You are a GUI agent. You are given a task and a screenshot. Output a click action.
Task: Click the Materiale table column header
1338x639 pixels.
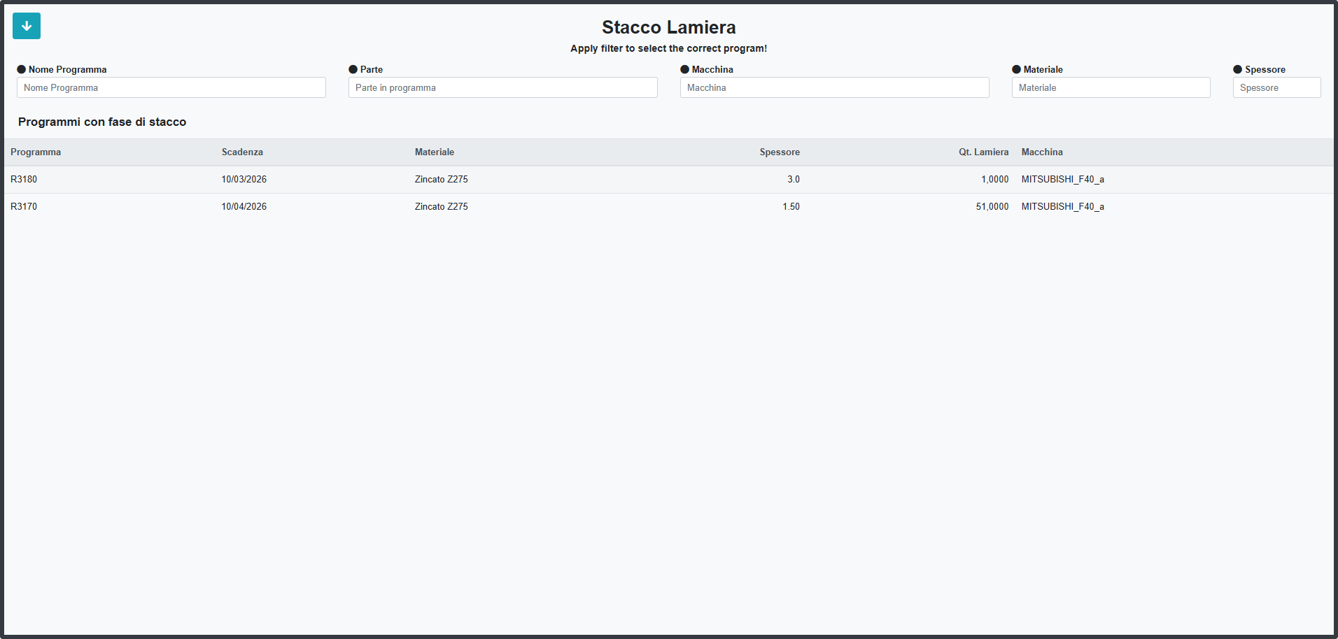435,152
